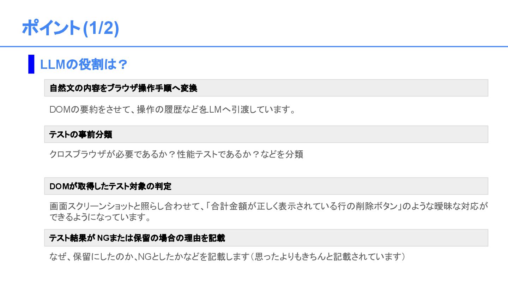Select the 自然文の内容をブラウザ操作手順へ変換 header box
Image resolution: width=508 pixels, height=286 pixels.
266,88
